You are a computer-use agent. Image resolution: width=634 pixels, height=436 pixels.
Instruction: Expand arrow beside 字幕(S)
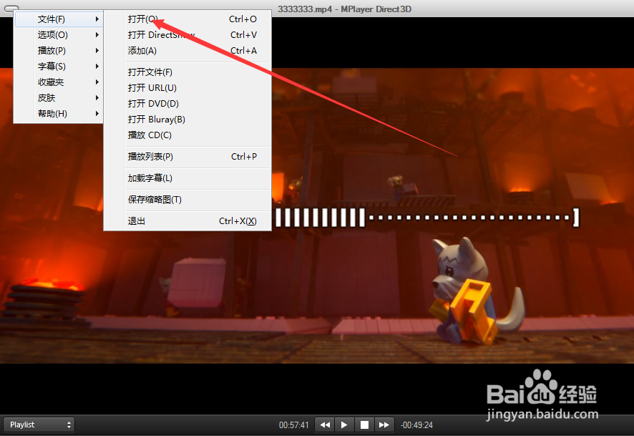[97, 67]
